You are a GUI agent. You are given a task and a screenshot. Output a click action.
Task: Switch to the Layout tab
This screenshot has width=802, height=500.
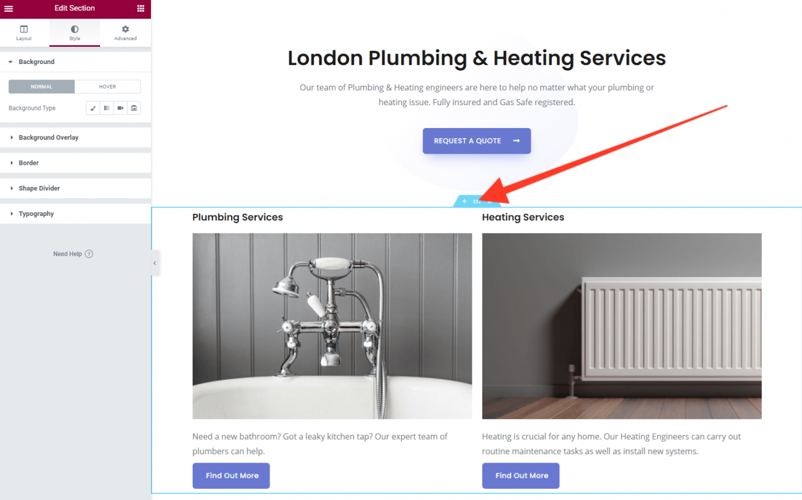24,33
